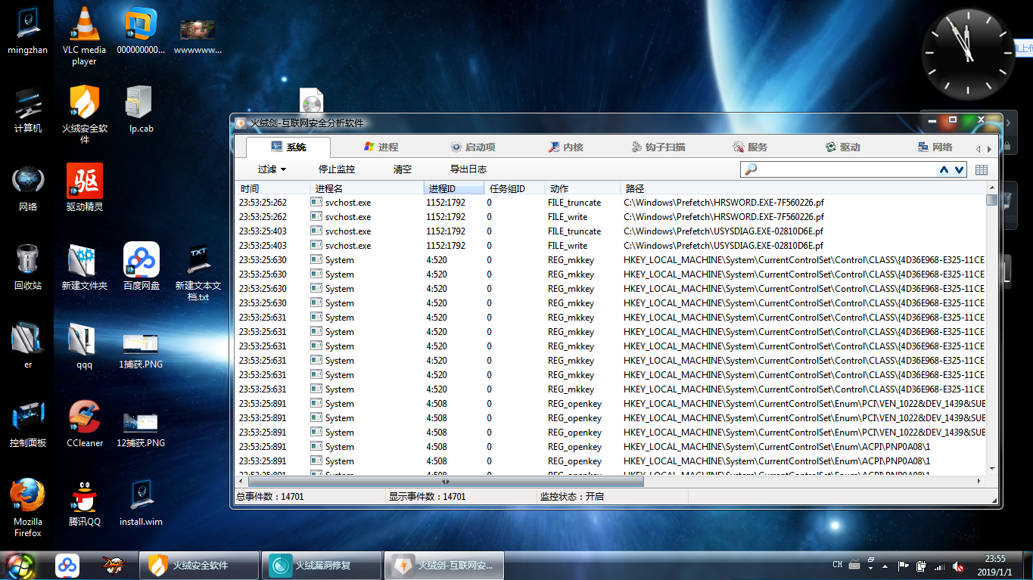Launch Mozilla Firefox from desktop

pyautogui.click(x=28, y=507)
